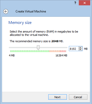Viewport: 92px width, 104px height.
Task: Close the Create Virtual Machine dialog
Action: pyautogui.click(x=84, y=3)
